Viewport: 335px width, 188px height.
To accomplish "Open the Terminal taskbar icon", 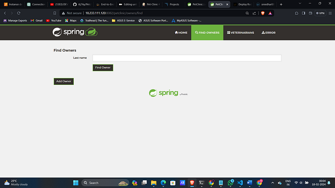I will (201, 183).
